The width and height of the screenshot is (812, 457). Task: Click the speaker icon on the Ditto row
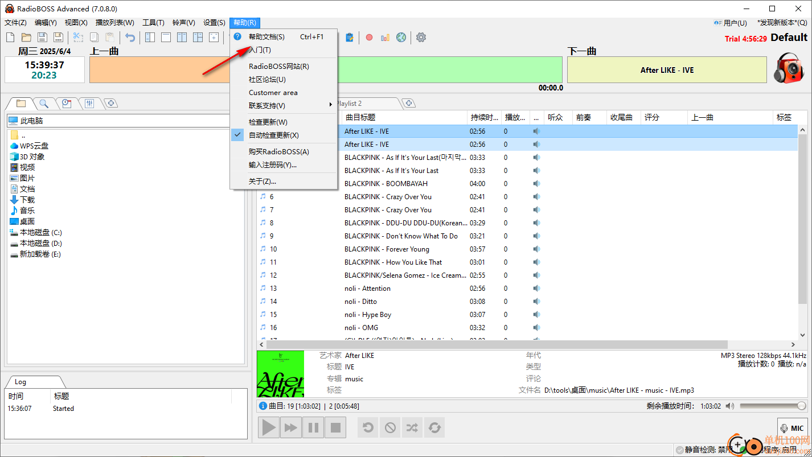[x=536, y=302]
